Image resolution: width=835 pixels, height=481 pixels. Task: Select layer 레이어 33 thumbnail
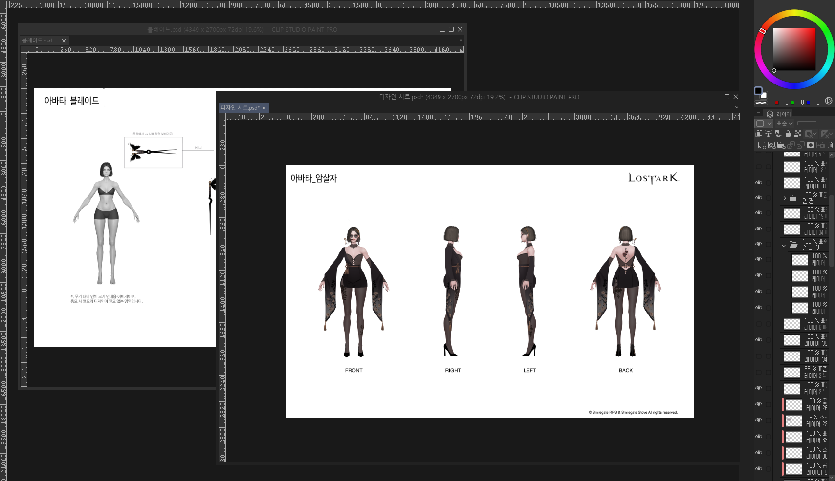(x=793, y=437)
